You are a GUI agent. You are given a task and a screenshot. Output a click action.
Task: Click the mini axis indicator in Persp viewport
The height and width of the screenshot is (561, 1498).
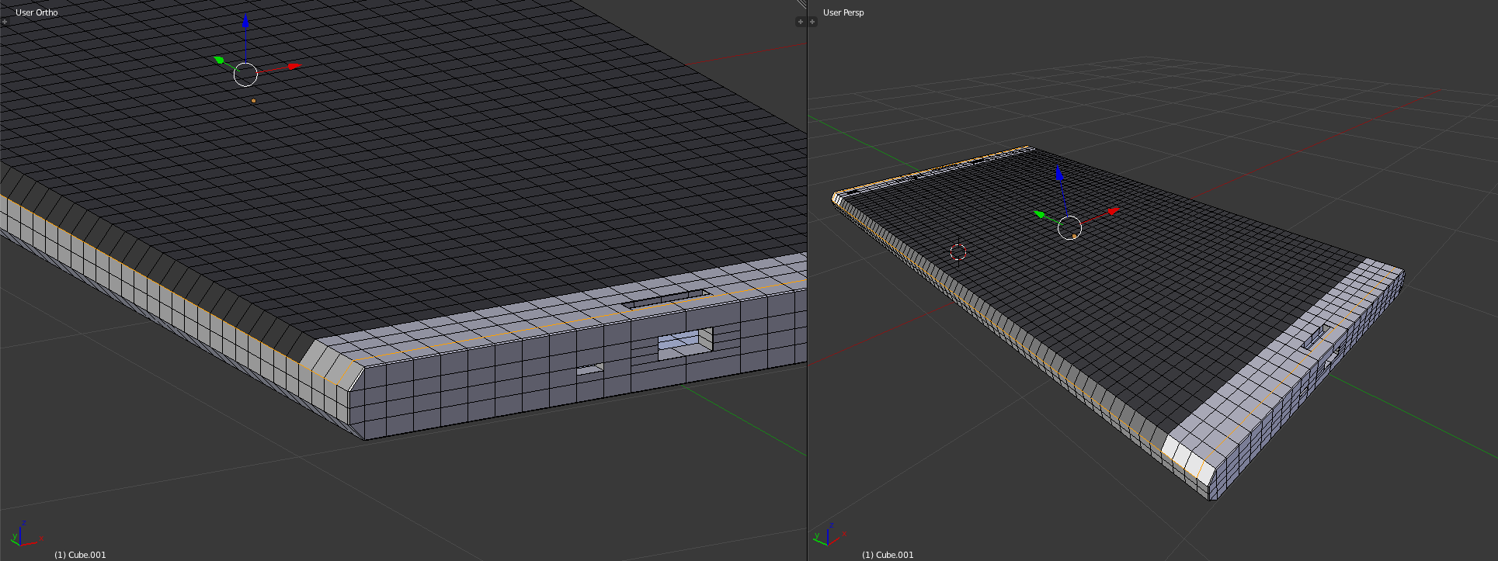point(828,534)
